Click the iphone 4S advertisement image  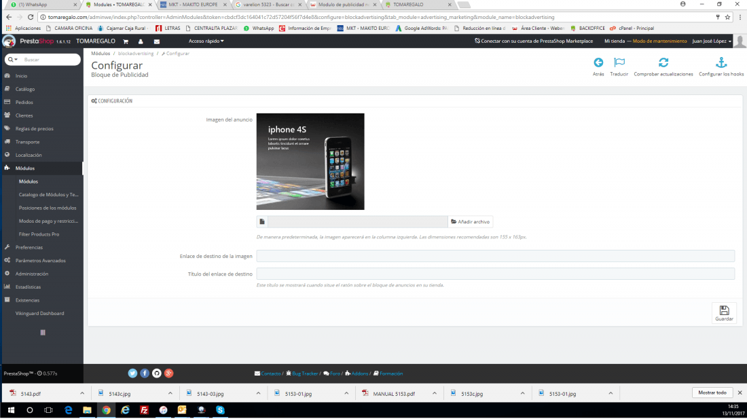click(x=310, y=162)
